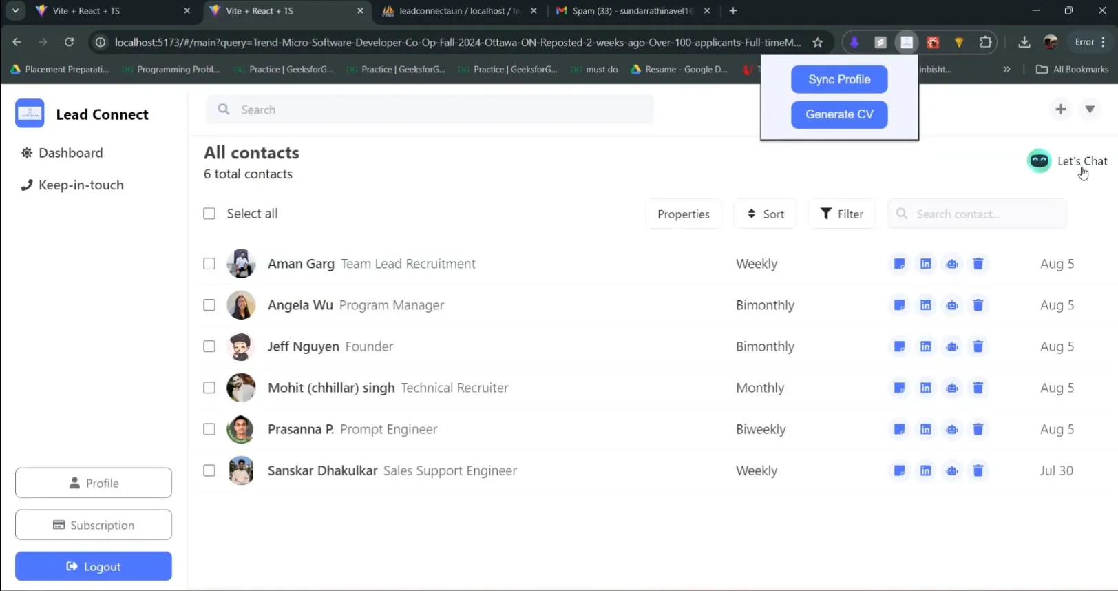
Task: Open note icon for Sanskar Dhakulkar
Action: tap(899, 470)
